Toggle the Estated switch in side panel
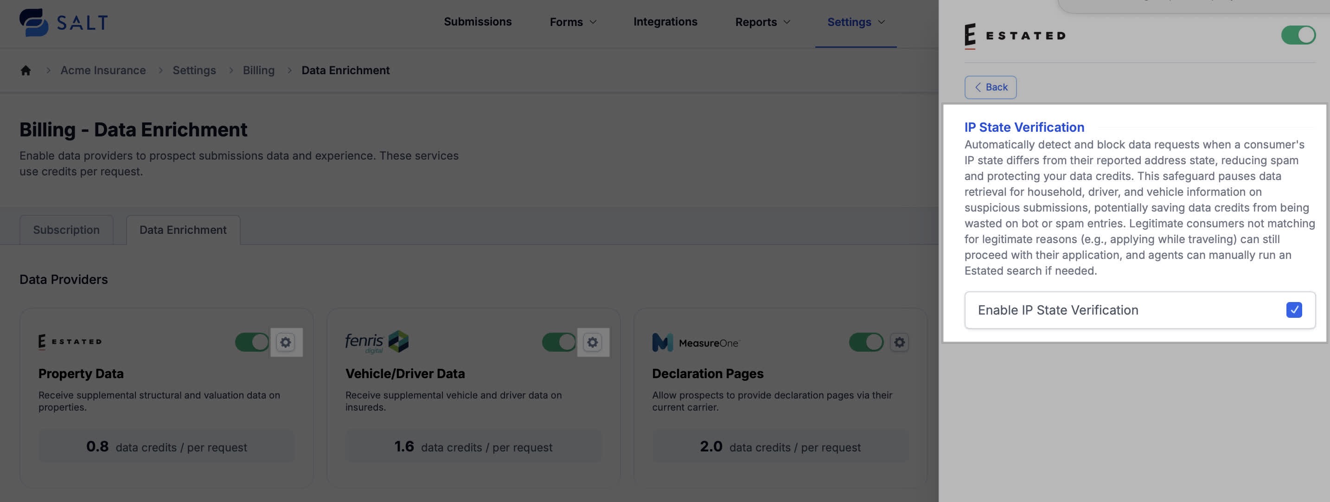 [1298, 35]
